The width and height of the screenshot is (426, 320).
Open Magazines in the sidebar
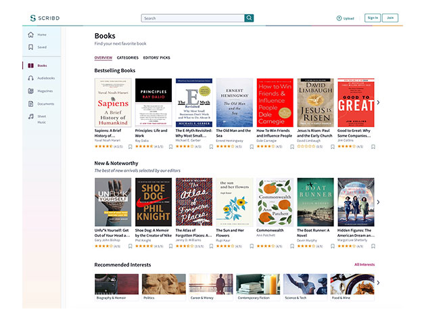tap(41, 91)
